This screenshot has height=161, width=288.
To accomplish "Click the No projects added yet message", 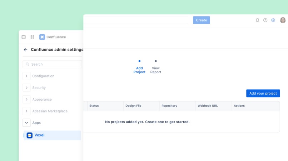I will 147,122.
